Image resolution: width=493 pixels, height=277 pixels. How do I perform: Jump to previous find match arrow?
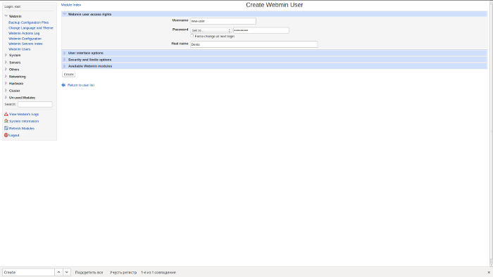click(x=58, y=272)
